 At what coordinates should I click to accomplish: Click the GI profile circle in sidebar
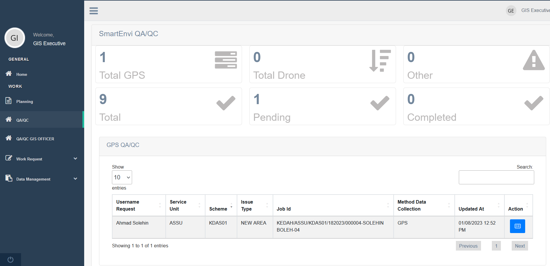(15, 38)
